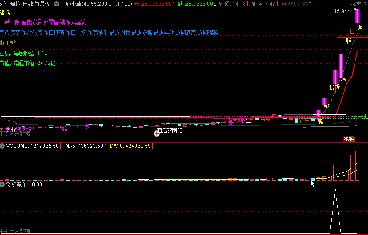Click the 昨日振荡 tag

pos(54,33)
